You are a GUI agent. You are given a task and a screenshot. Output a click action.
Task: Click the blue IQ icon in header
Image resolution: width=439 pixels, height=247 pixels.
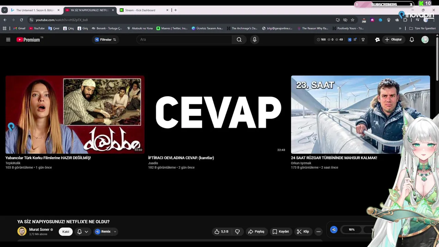click(349, 39)
